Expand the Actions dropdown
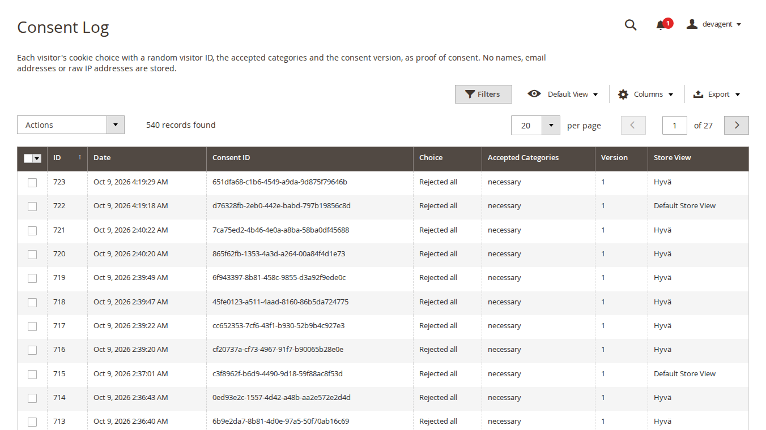Viewport: 766px width, 430px height. (x=71, y=125)
